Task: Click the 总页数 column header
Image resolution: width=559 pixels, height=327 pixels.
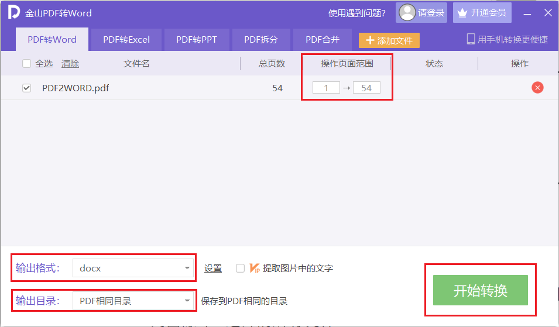Action: click(x=272, y=63)
